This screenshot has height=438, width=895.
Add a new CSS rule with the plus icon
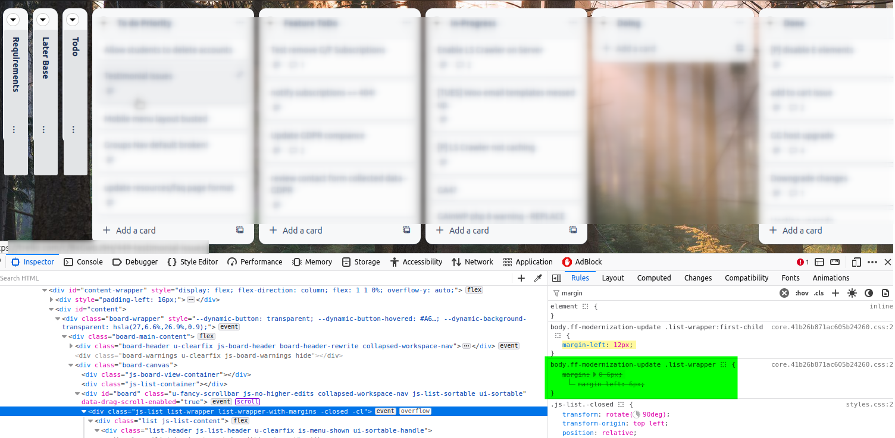point(835,293)
